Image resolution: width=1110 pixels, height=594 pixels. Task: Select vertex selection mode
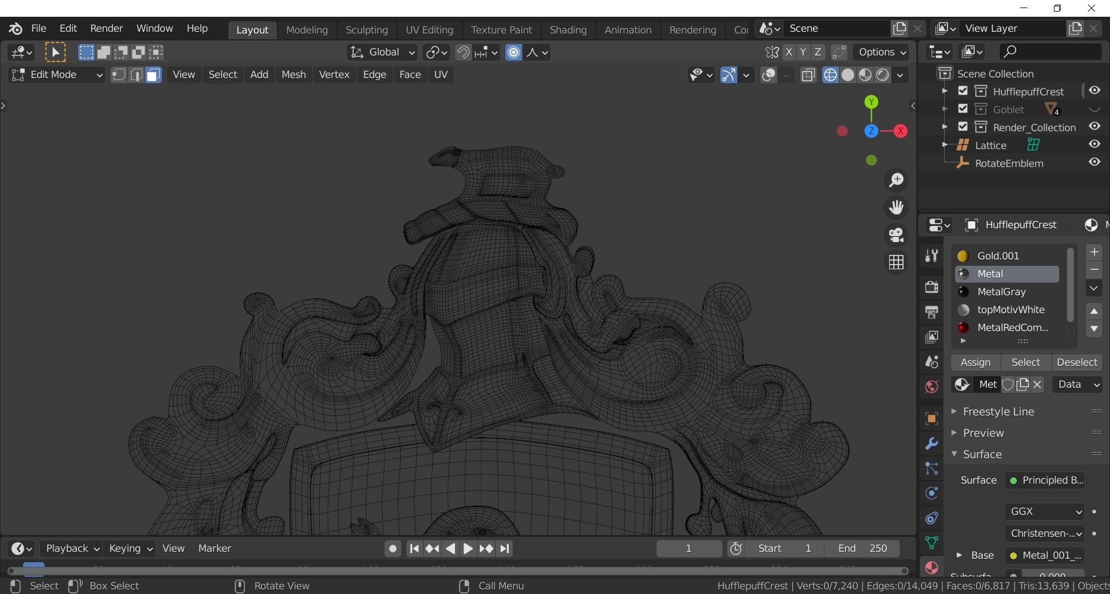click(x=119, y=75)
